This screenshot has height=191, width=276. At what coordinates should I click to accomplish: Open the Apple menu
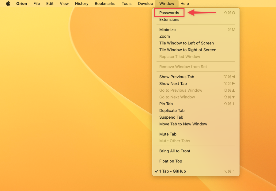[8, 3]
